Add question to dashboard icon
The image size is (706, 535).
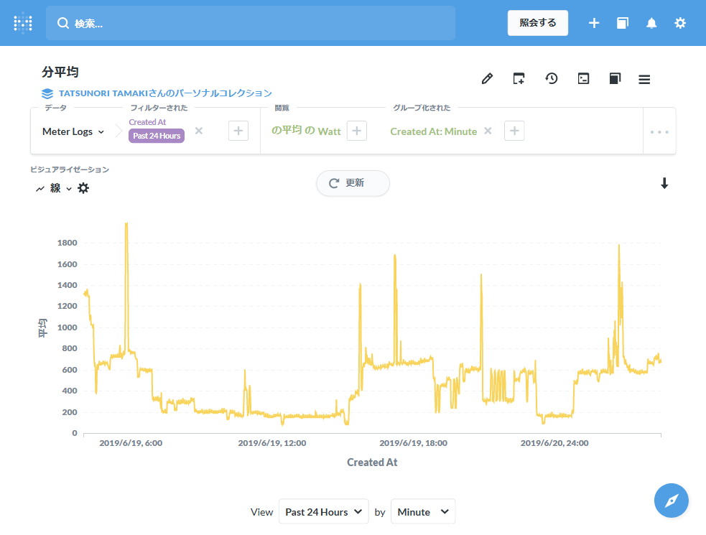click(519, 79)
